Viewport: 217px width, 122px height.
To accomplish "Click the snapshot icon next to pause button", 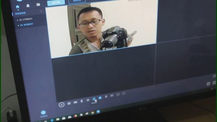I will click(69, 103).
